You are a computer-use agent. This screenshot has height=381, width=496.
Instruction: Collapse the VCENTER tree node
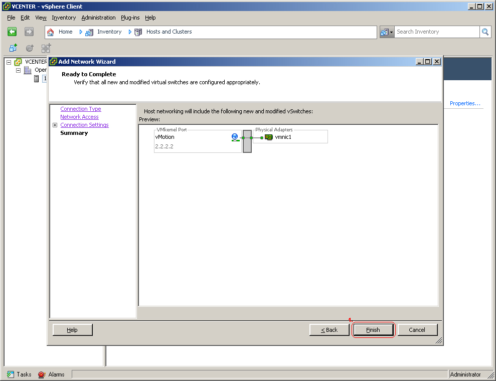coord(9,62)
